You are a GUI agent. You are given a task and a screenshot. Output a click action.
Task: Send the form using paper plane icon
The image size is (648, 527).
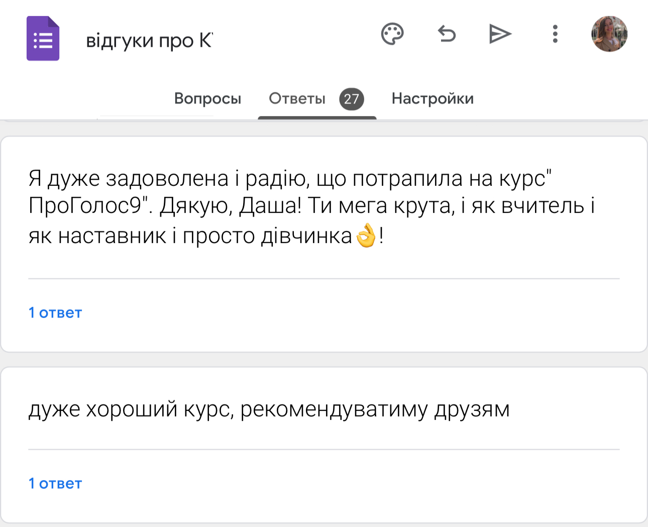click(500, 34)
